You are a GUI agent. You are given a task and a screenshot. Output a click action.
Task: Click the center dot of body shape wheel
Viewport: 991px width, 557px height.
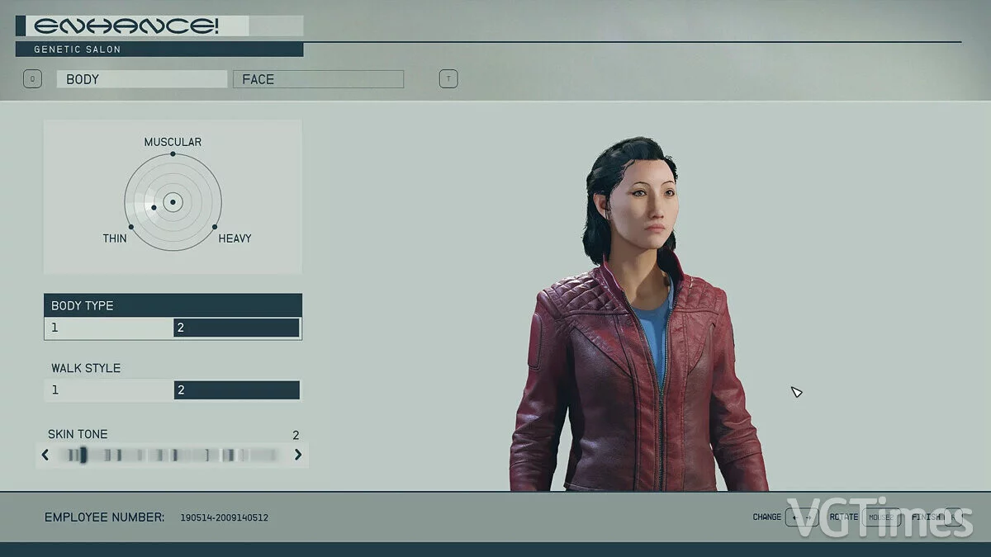point(173,201)
